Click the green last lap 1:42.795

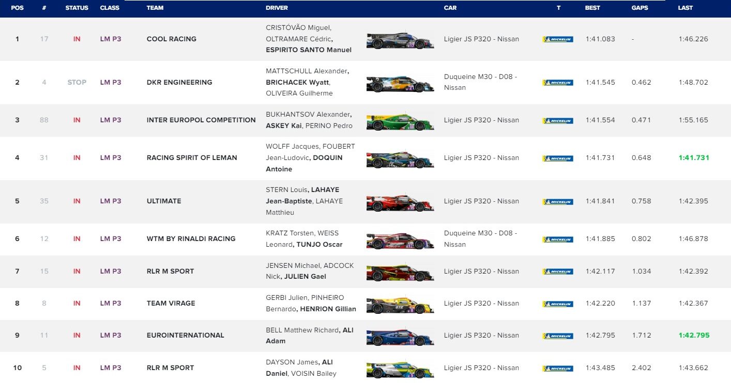pos(694,335)
